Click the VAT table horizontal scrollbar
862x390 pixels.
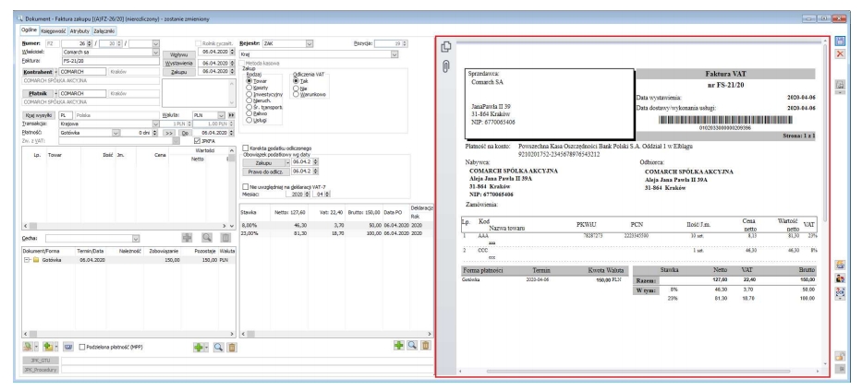tap(336, 334)
